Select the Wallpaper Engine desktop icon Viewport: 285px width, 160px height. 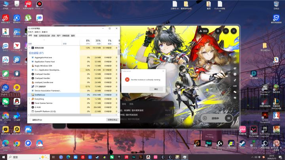[6, 90]
